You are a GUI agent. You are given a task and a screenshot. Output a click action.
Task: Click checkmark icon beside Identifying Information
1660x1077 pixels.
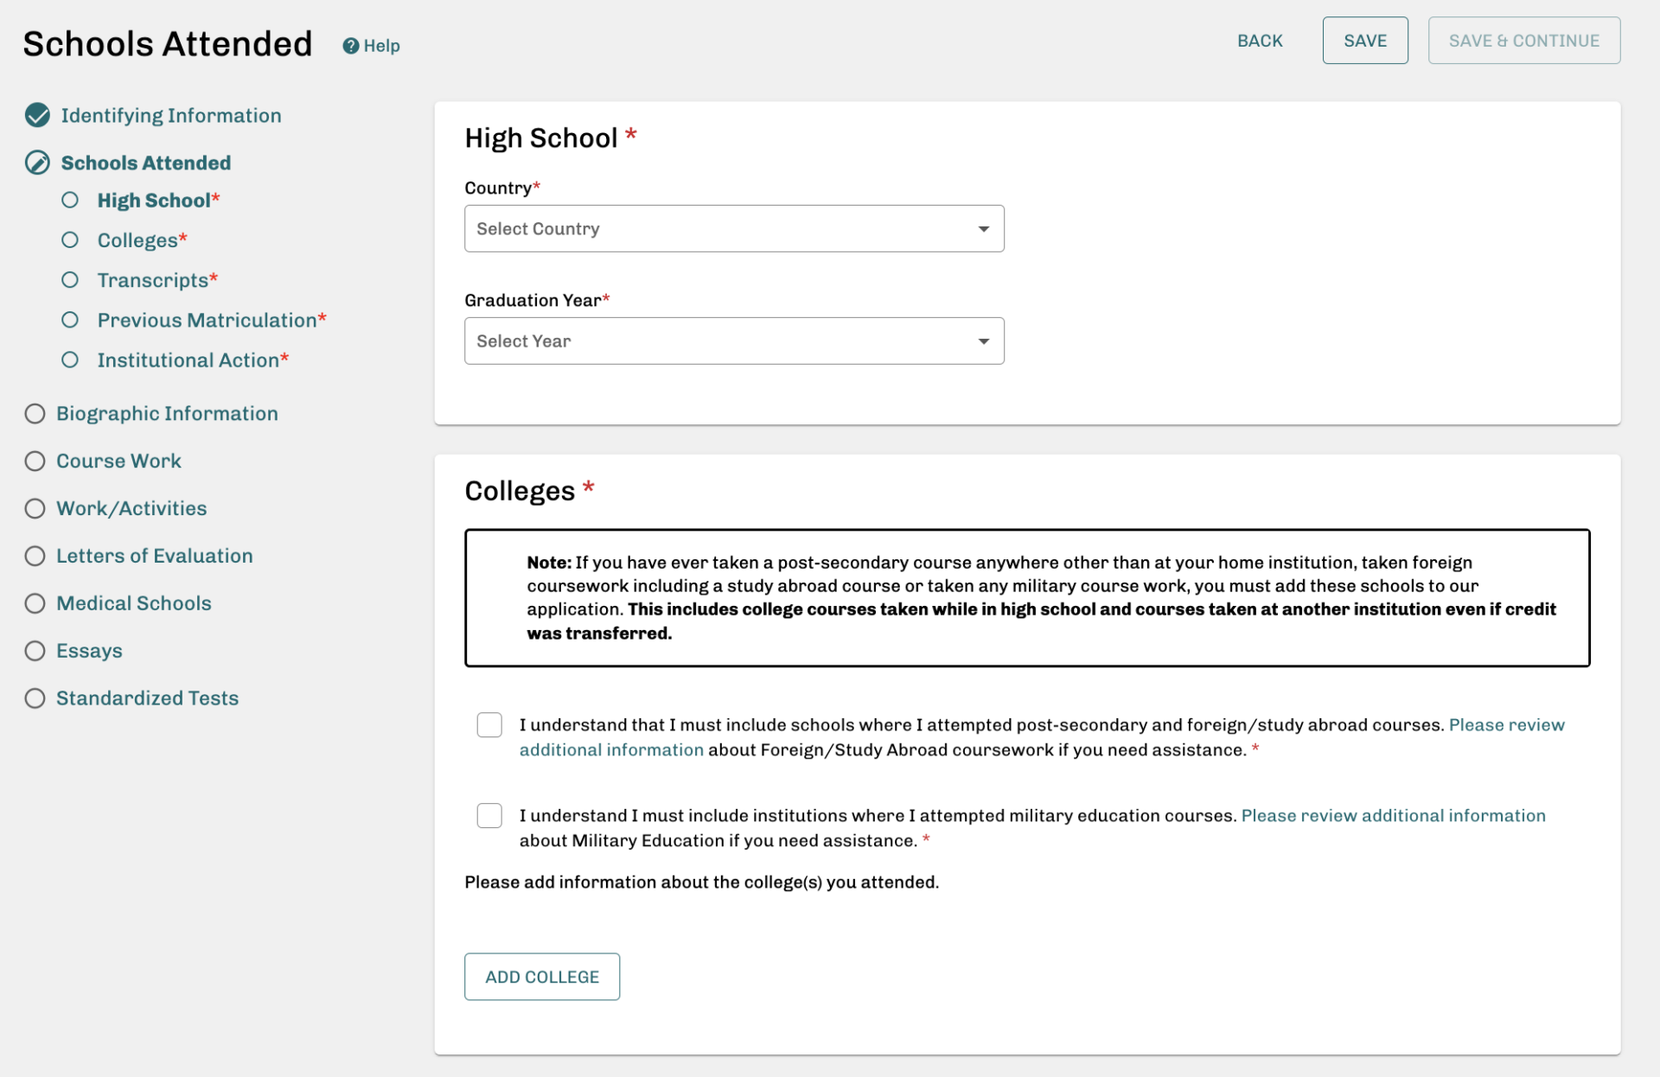[36, 114]
